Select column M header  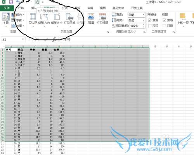click(155, 46)
